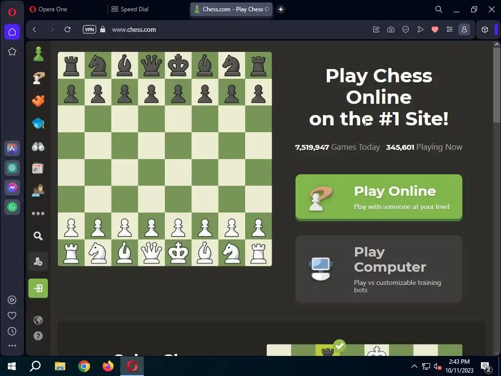Screen dimensions: 501x376
Task: Click the edit page icon in address bar
Action: pos(376,29)
